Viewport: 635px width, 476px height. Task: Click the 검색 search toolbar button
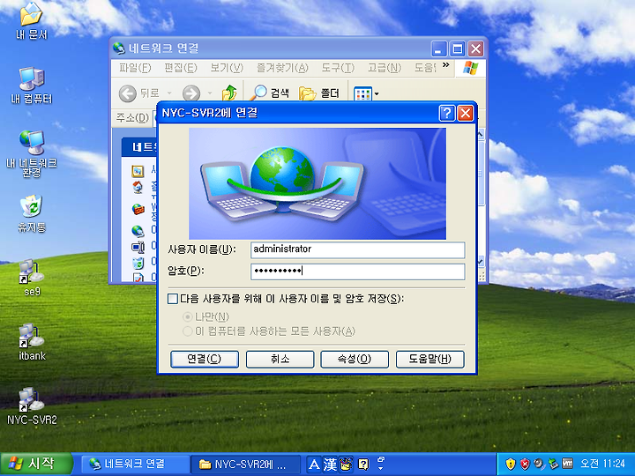[269, 93]
